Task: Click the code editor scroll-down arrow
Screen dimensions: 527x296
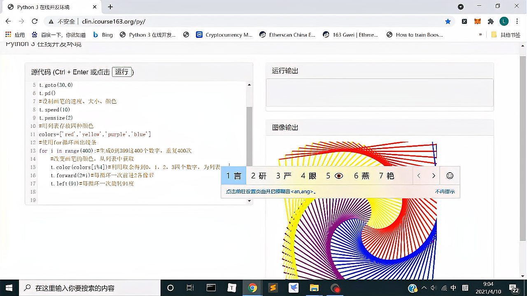Action: pyautogui.click(x=249, y=201)
